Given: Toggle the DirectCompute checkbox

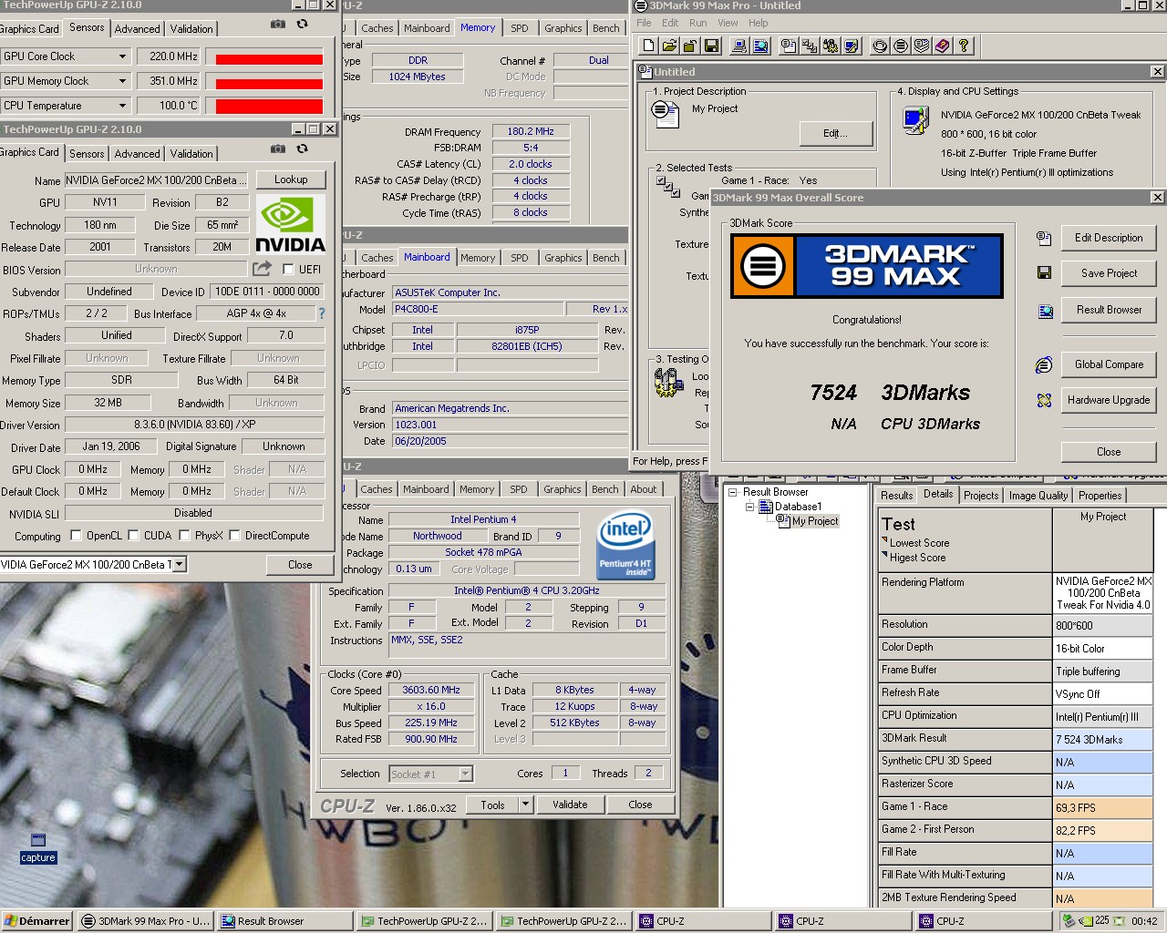Looking at the screenshot, I should tap(234, 536).
